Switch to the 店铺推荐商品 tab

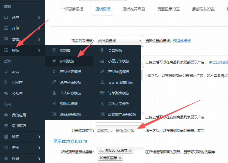134,9
